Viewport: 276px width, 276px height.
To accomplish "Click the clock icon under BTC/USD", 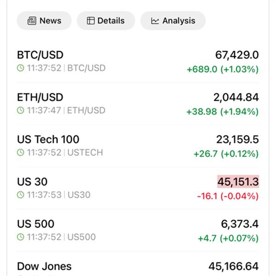I will (x=20, y=68).
